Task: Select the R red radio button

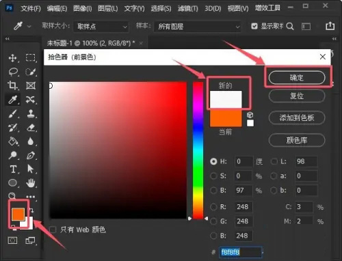Action: pyautogui.click(x=213, y=207)
